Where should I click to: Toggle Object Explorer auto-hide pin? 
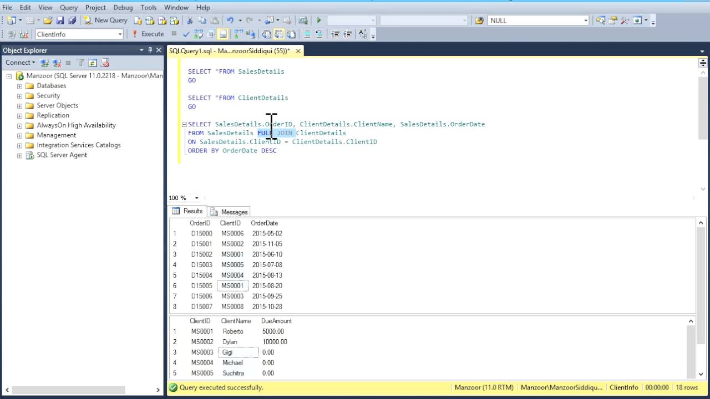click(x=150, y=50)
